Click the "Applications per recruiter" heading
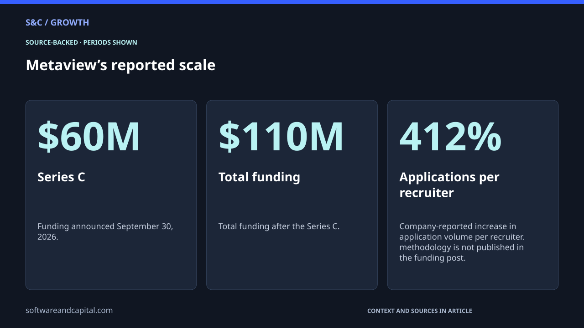This screenshot has height=328, width=584. 449,185
